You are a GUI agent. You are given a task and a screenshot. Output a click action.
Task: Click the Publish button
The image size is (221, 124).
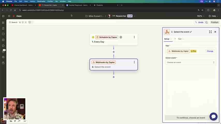point(215,22)
